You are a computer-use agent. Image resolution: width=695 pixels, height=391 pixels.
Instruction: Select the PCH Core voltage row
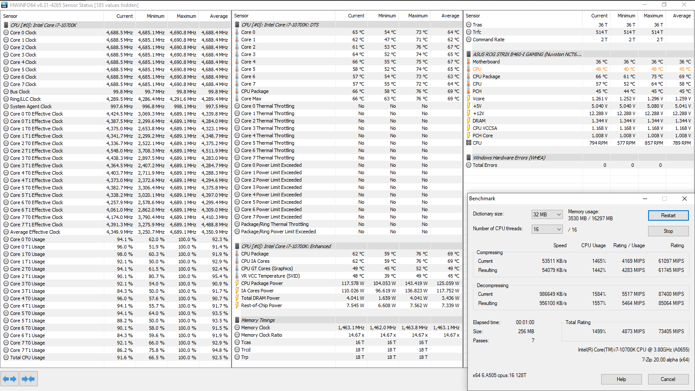[579, 136]
